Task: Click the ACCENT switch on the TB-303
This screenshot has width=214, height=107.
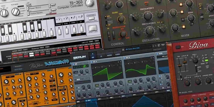Action: [x=59, y=32]
